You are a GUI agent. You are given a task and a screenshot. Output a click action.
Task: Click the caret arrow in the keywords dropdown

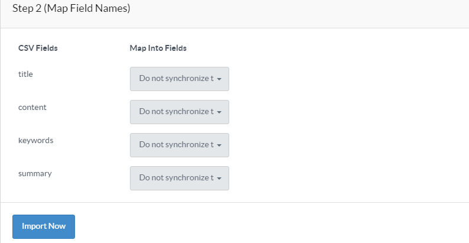coord(219,145)
